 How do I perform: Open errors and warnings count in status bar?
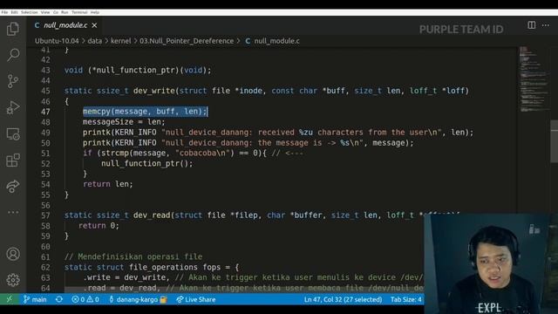(x=85, y=299)
